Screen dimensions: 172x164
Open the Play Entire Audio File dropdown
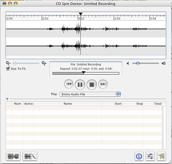tap(90, 94)
